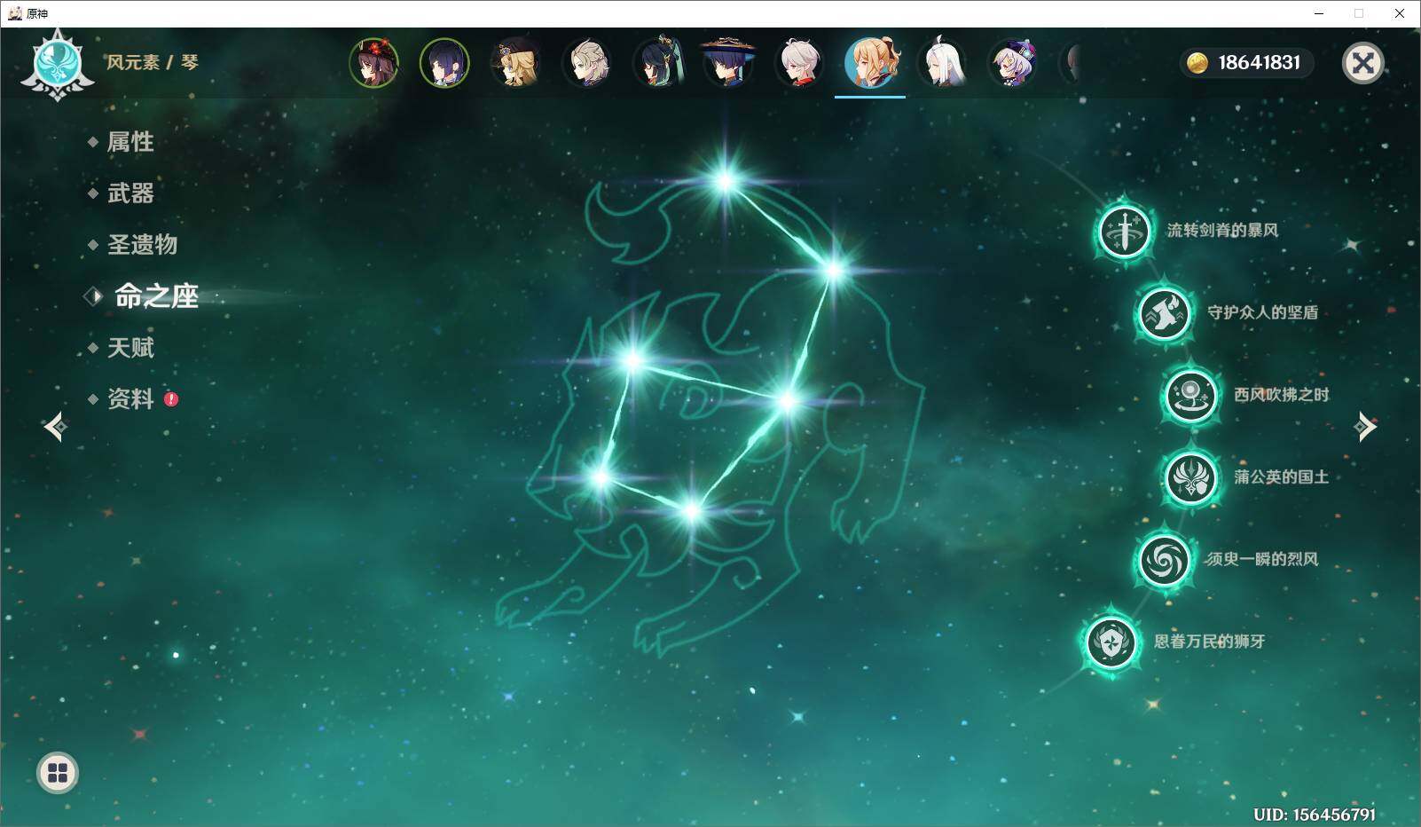Viewport: 1421px width, 827px height.
Task: Open the 须臾一瞬的烈风 constellation icon
Action: (1164, 560)
